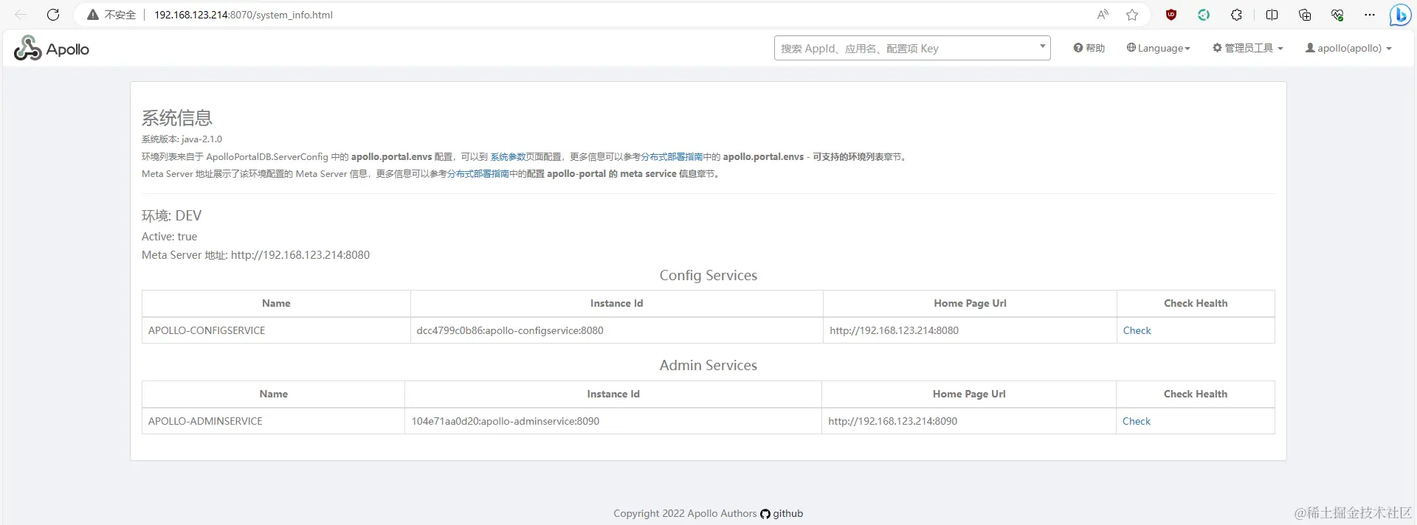1417x525 pixels.
Task: Click the 环境: DEV heading
Action: coord(171,215)
